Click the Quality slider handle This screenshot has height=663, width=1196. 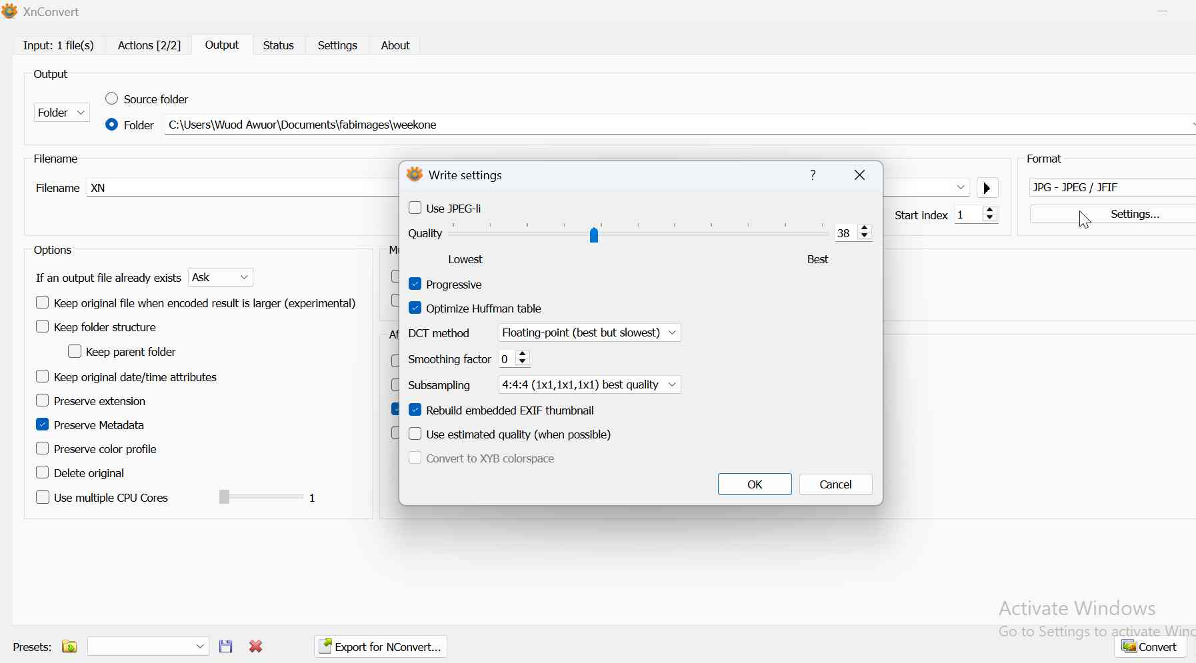point(594,235)
